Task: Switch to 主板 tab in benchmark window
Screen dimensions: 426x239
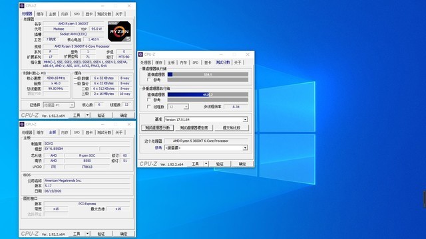Action: (170, 62)
